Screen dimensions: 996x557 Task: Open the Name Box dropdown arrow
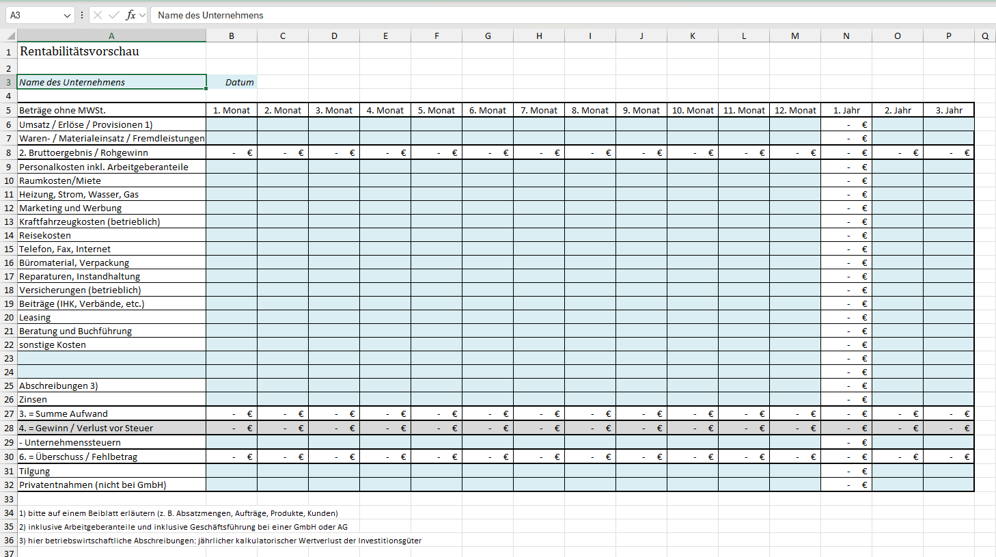point(66,15)
